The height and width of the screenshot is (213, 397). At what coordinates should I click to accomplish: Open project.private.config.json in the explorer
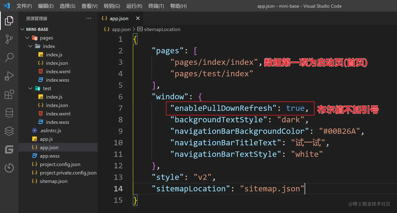(68, 173)
